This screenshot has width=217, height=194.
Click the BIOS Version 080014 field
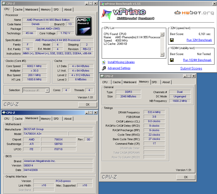[58, 165]
